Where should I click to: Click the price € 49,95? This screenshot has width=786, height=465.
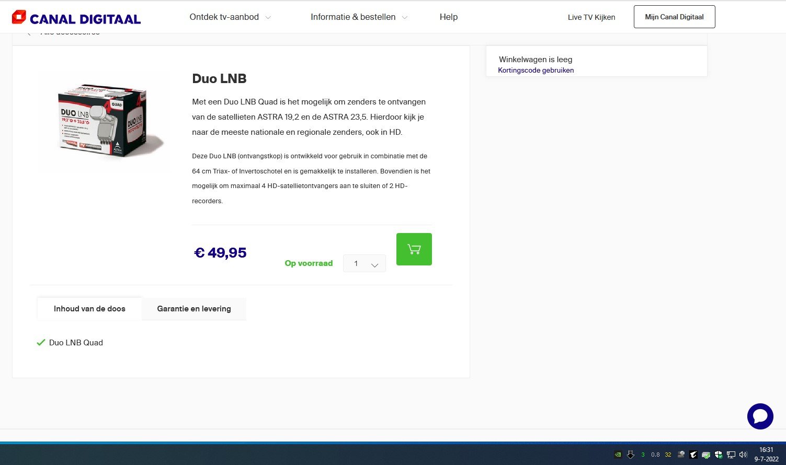(220, 253)
